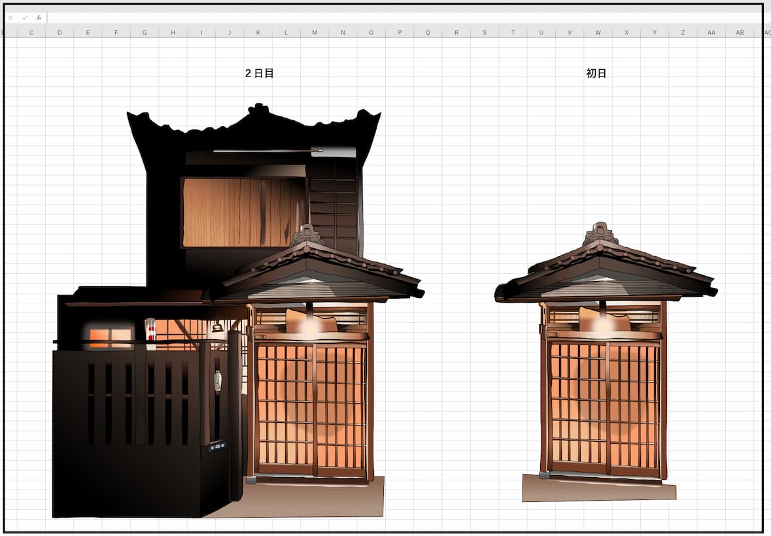Click the glowing small window behind the fence
771x536 pixels.
pyautogui.click(x=110, y=338)
